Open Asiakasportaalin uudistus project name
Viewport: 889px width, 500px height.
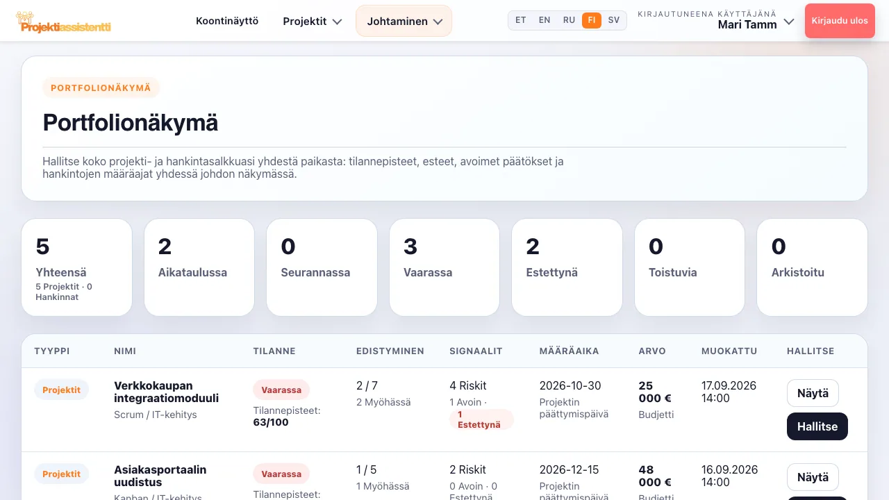click(160, 476)
